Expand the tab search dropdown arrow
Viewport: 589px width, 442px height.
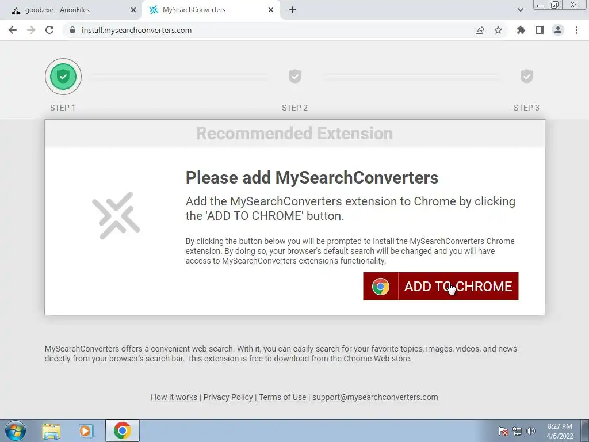(x=520, y=10)
